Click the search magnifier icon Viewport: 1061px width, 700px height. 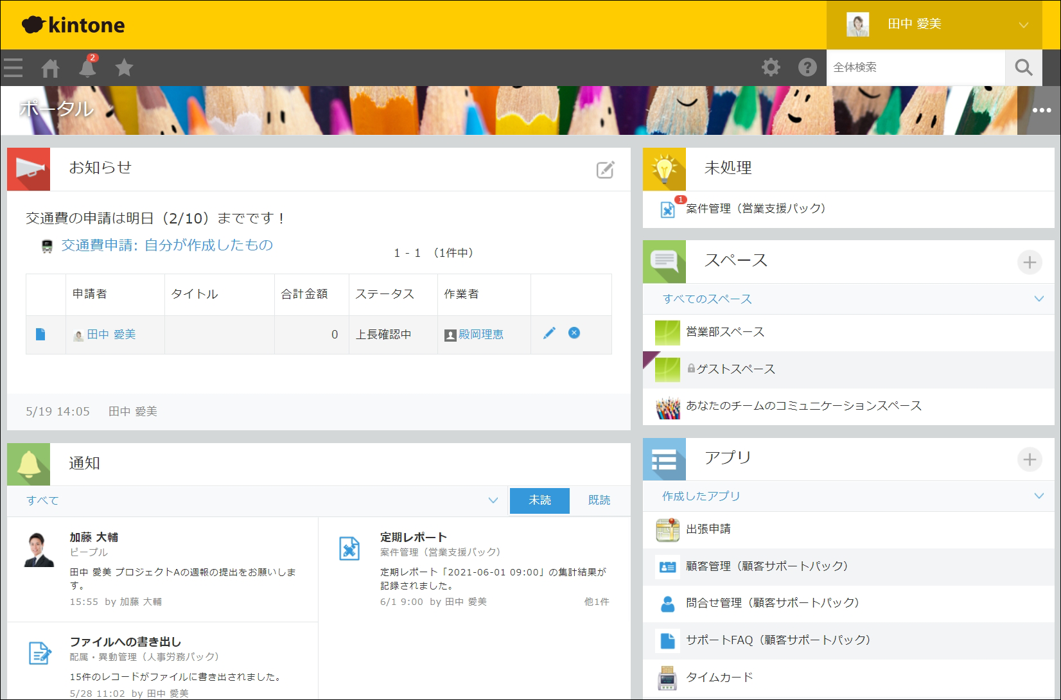(1023, 67)
